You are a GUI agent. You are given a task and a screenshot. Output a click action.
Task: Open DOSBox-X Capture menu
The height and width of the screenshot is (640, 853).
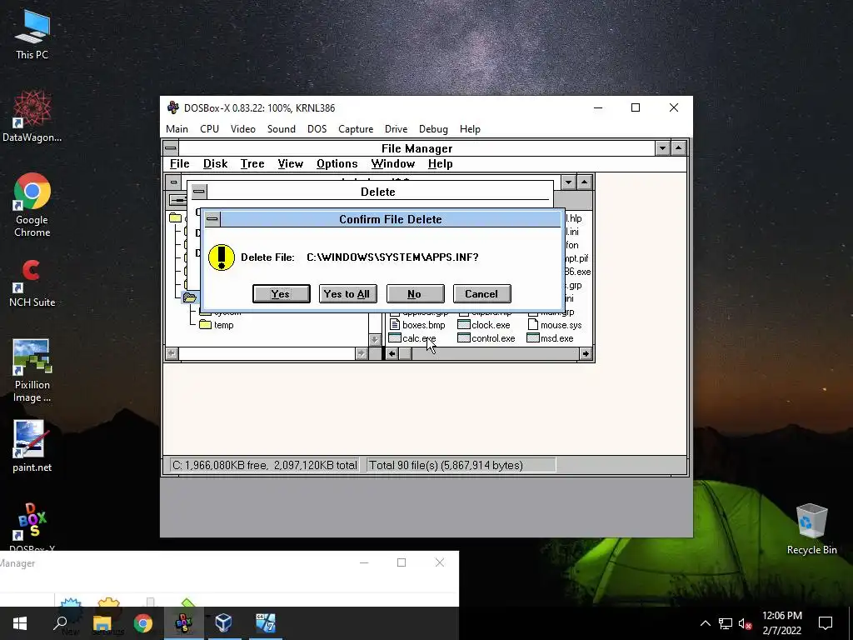356,129
